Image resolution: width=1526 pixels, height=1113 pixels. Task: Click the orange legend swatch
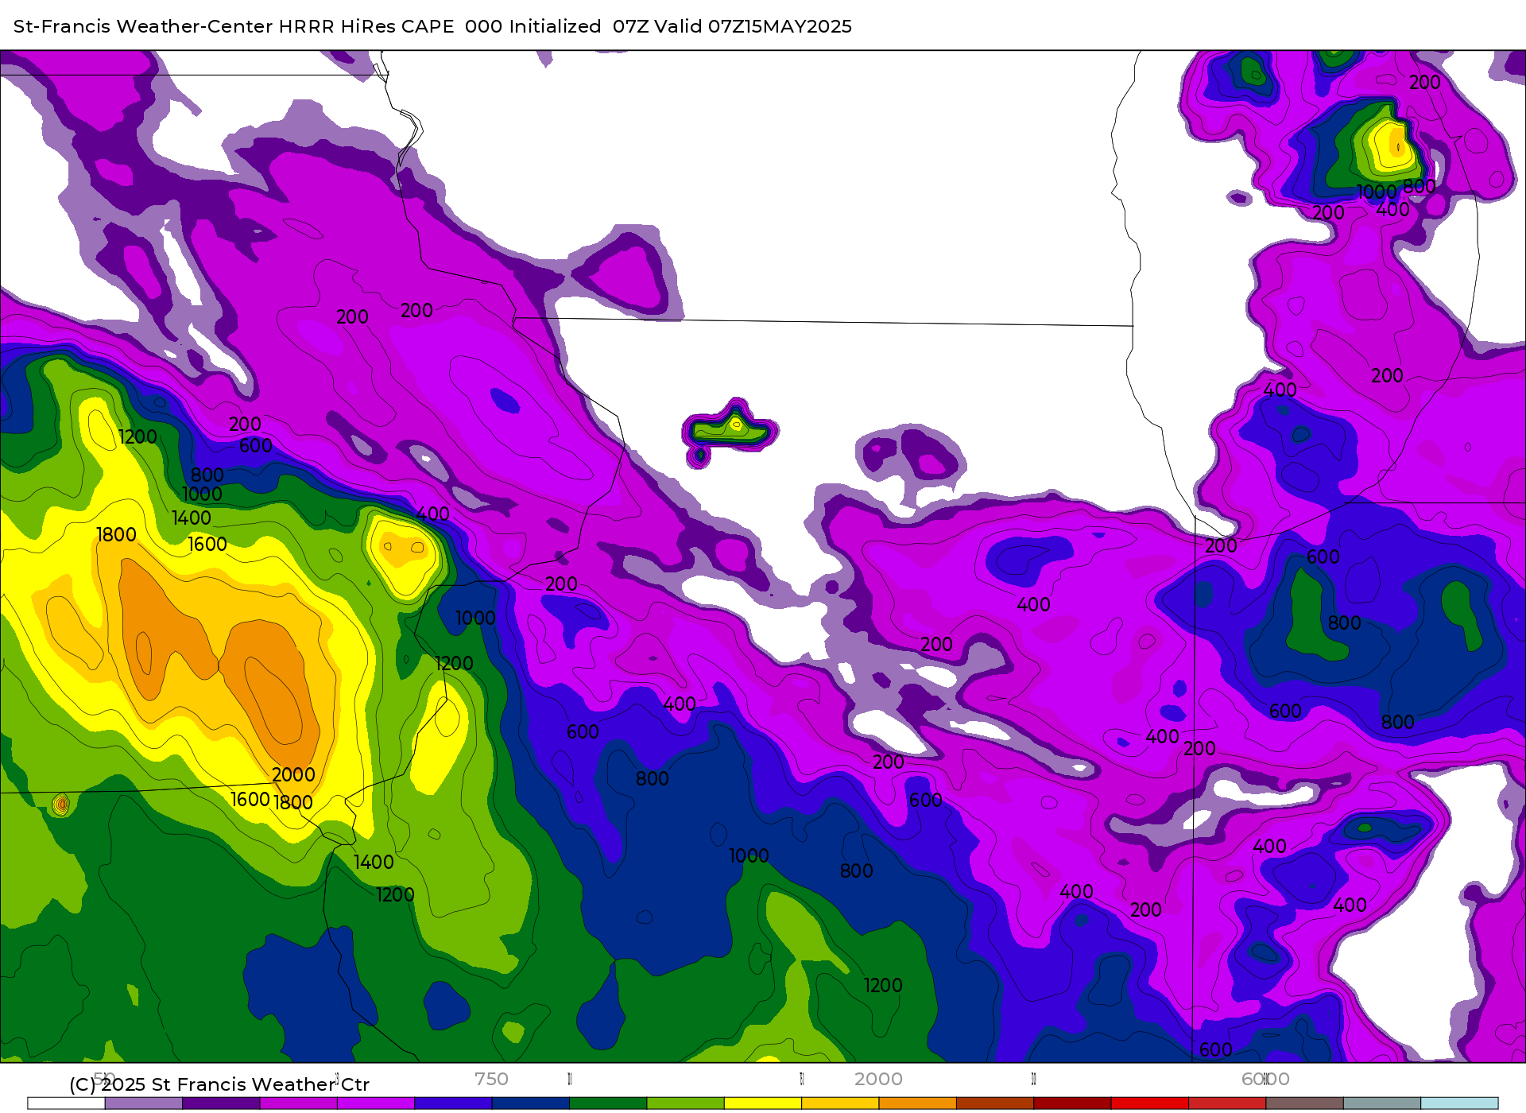point(918,1103)
